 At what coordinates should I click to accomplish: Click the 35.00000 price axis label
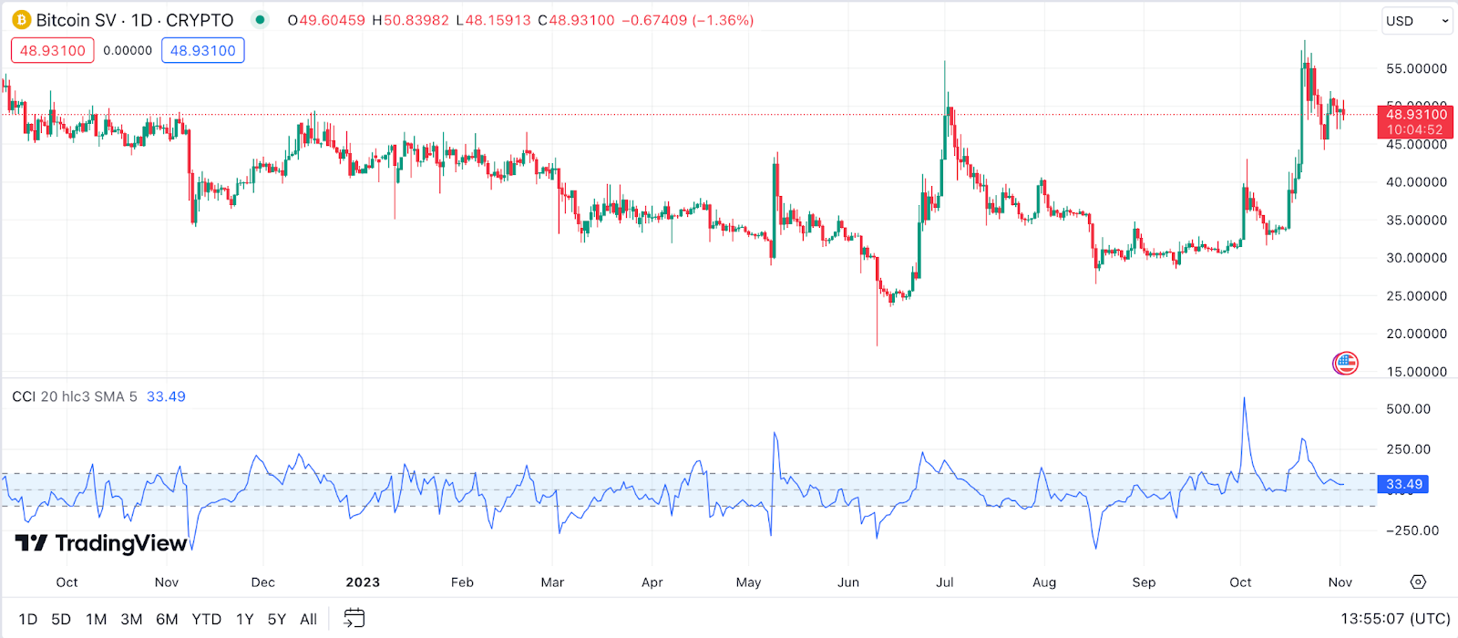click(1416, 220)
